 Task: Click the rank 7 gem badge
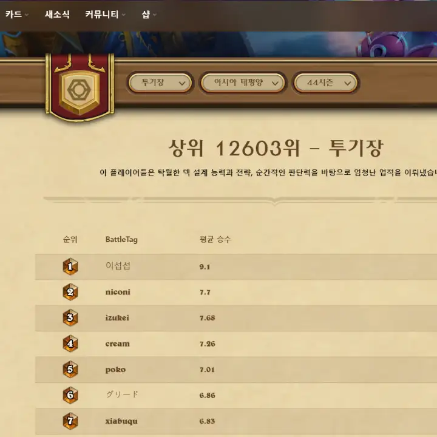pyautogui.click(x=70, y=421)
